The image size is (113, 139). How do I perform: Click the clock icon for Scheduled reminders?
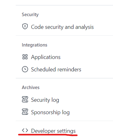click(25, 69)
